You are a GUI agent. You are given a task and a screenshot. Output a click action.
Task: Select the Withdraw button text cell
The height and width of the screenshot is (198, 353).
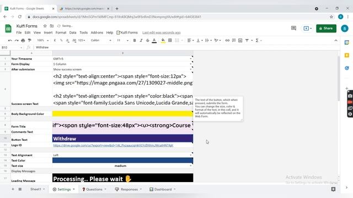pyautogui.click(x=122, y=139)
